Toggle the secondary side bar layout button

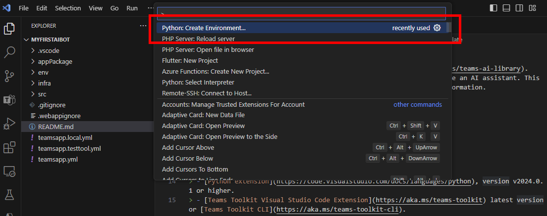coord(519,8)
